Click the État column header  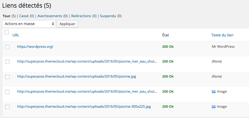(166, 35)
